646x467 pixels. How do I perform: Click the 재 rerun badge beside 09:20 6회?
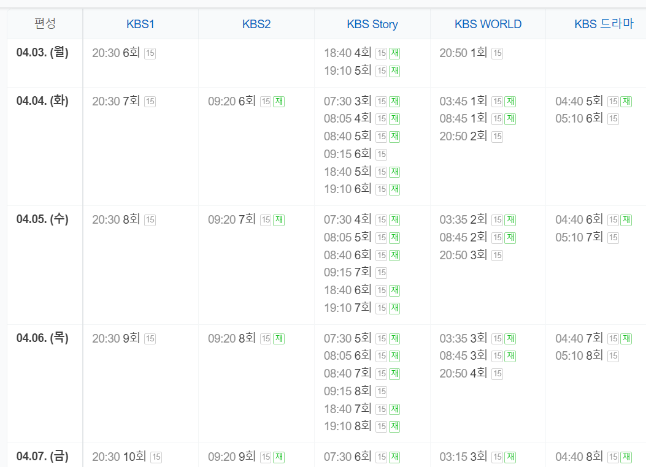279,102
